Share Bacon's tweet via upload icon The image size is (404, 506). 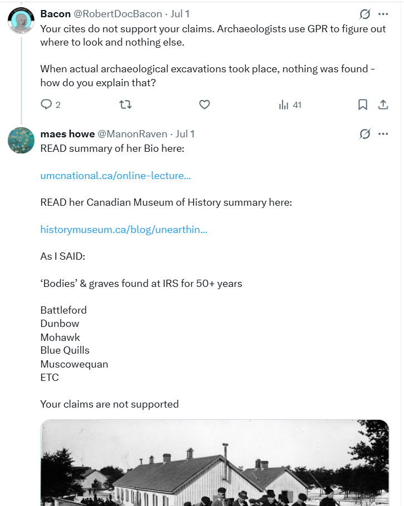[x=383, y=105]
